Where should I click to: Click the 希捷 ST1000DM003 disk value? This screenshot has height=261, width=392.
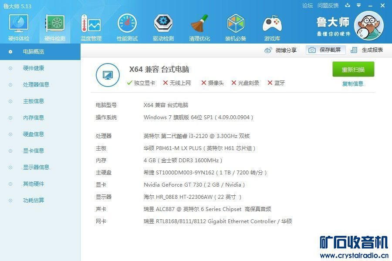205,173
